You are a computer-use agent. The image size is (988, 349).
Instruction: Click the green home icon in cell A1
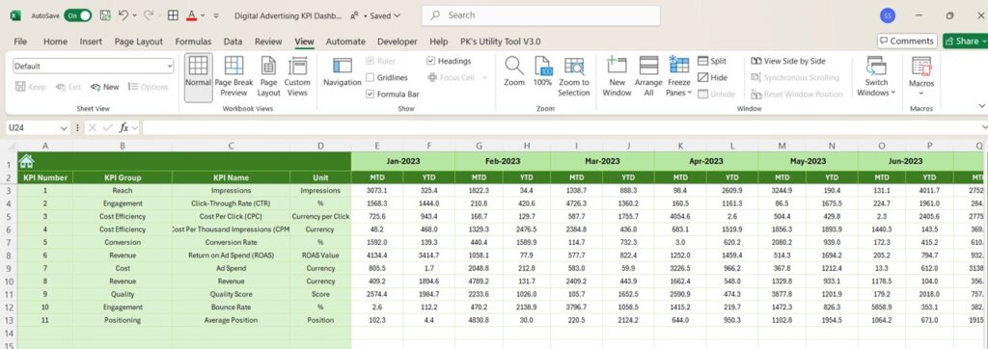point(26,161)
